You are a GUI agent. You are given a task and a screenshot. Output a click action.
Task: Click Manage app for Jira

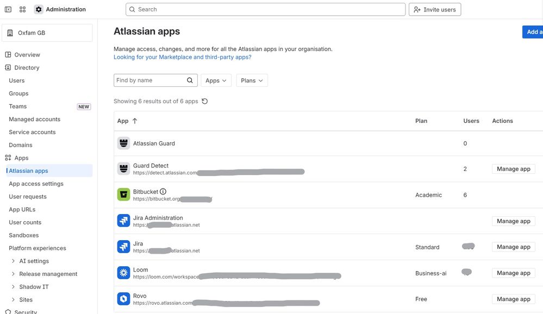coord(513,247)
